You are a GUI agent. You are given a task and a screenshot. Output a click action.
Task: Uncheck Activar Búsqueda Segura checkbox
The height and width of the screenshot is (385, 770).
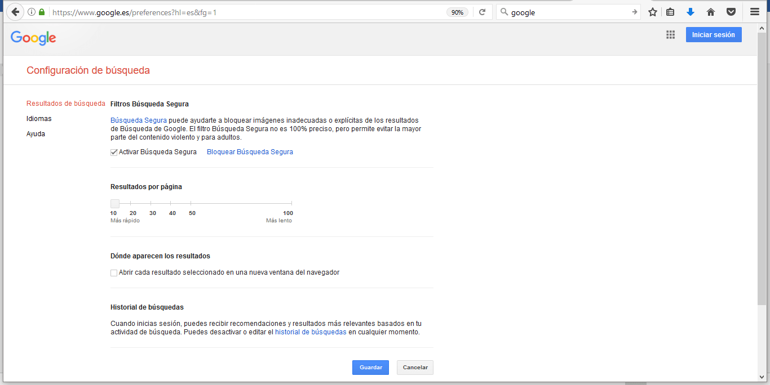(x=114, y=152)
